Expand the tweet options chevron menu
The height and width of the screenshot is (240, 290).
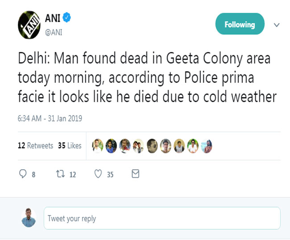click(x=277, y=25)
